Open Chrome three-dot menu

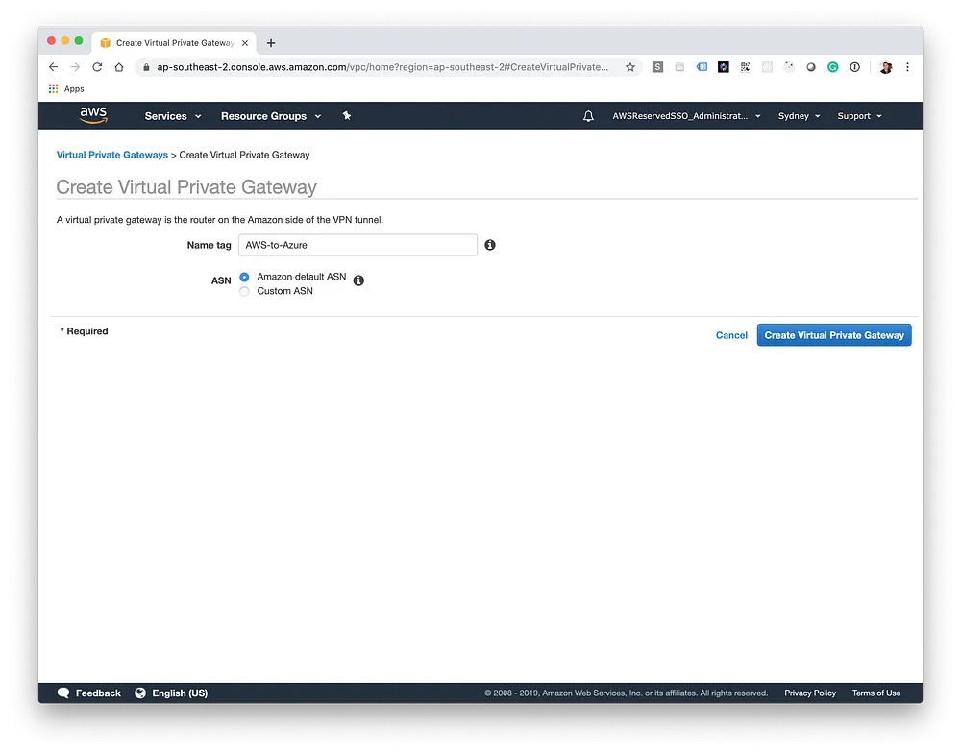pyautogui.click(x=908, y=67)
